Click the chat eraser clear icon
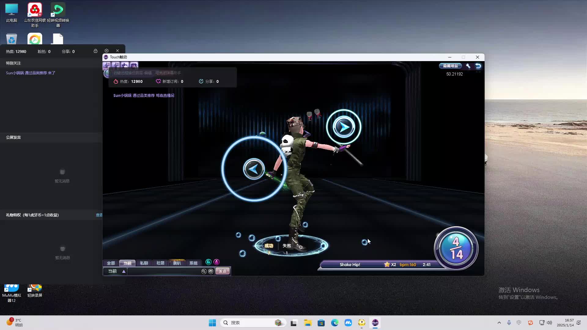 point(204,271)
